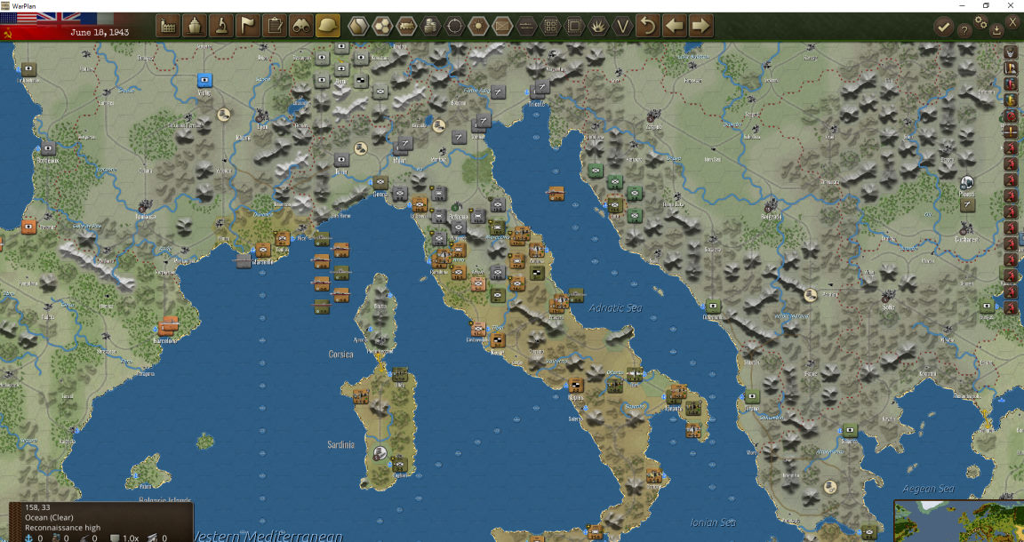Screen dimensions: 1024x542
Task: Toggle the crosshair target overlay
Action: tap(454, 27)
